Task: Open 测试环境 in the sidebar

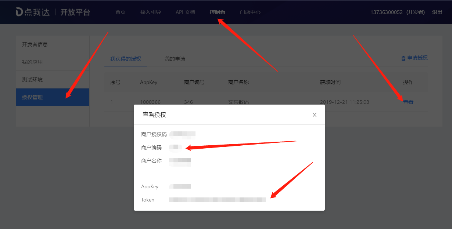Action: (x=53, y=80)
